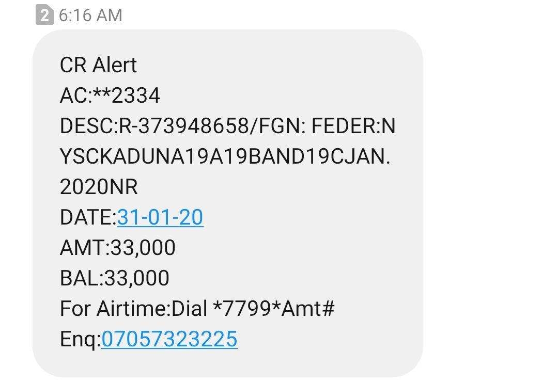The image size is (558, 383).
Task: Select the CR Alert heading text
Action: (x=98, y=66)
